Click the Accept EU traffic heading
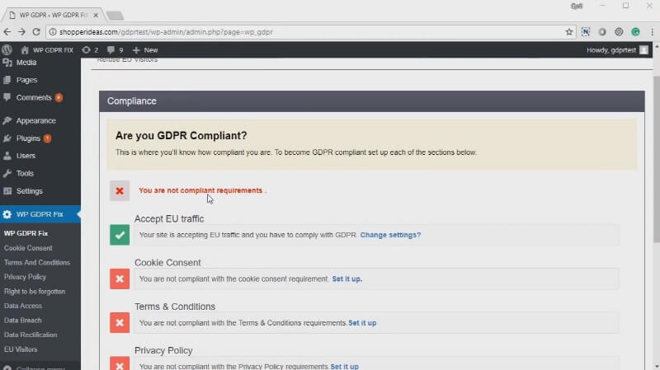 point(169,218)
